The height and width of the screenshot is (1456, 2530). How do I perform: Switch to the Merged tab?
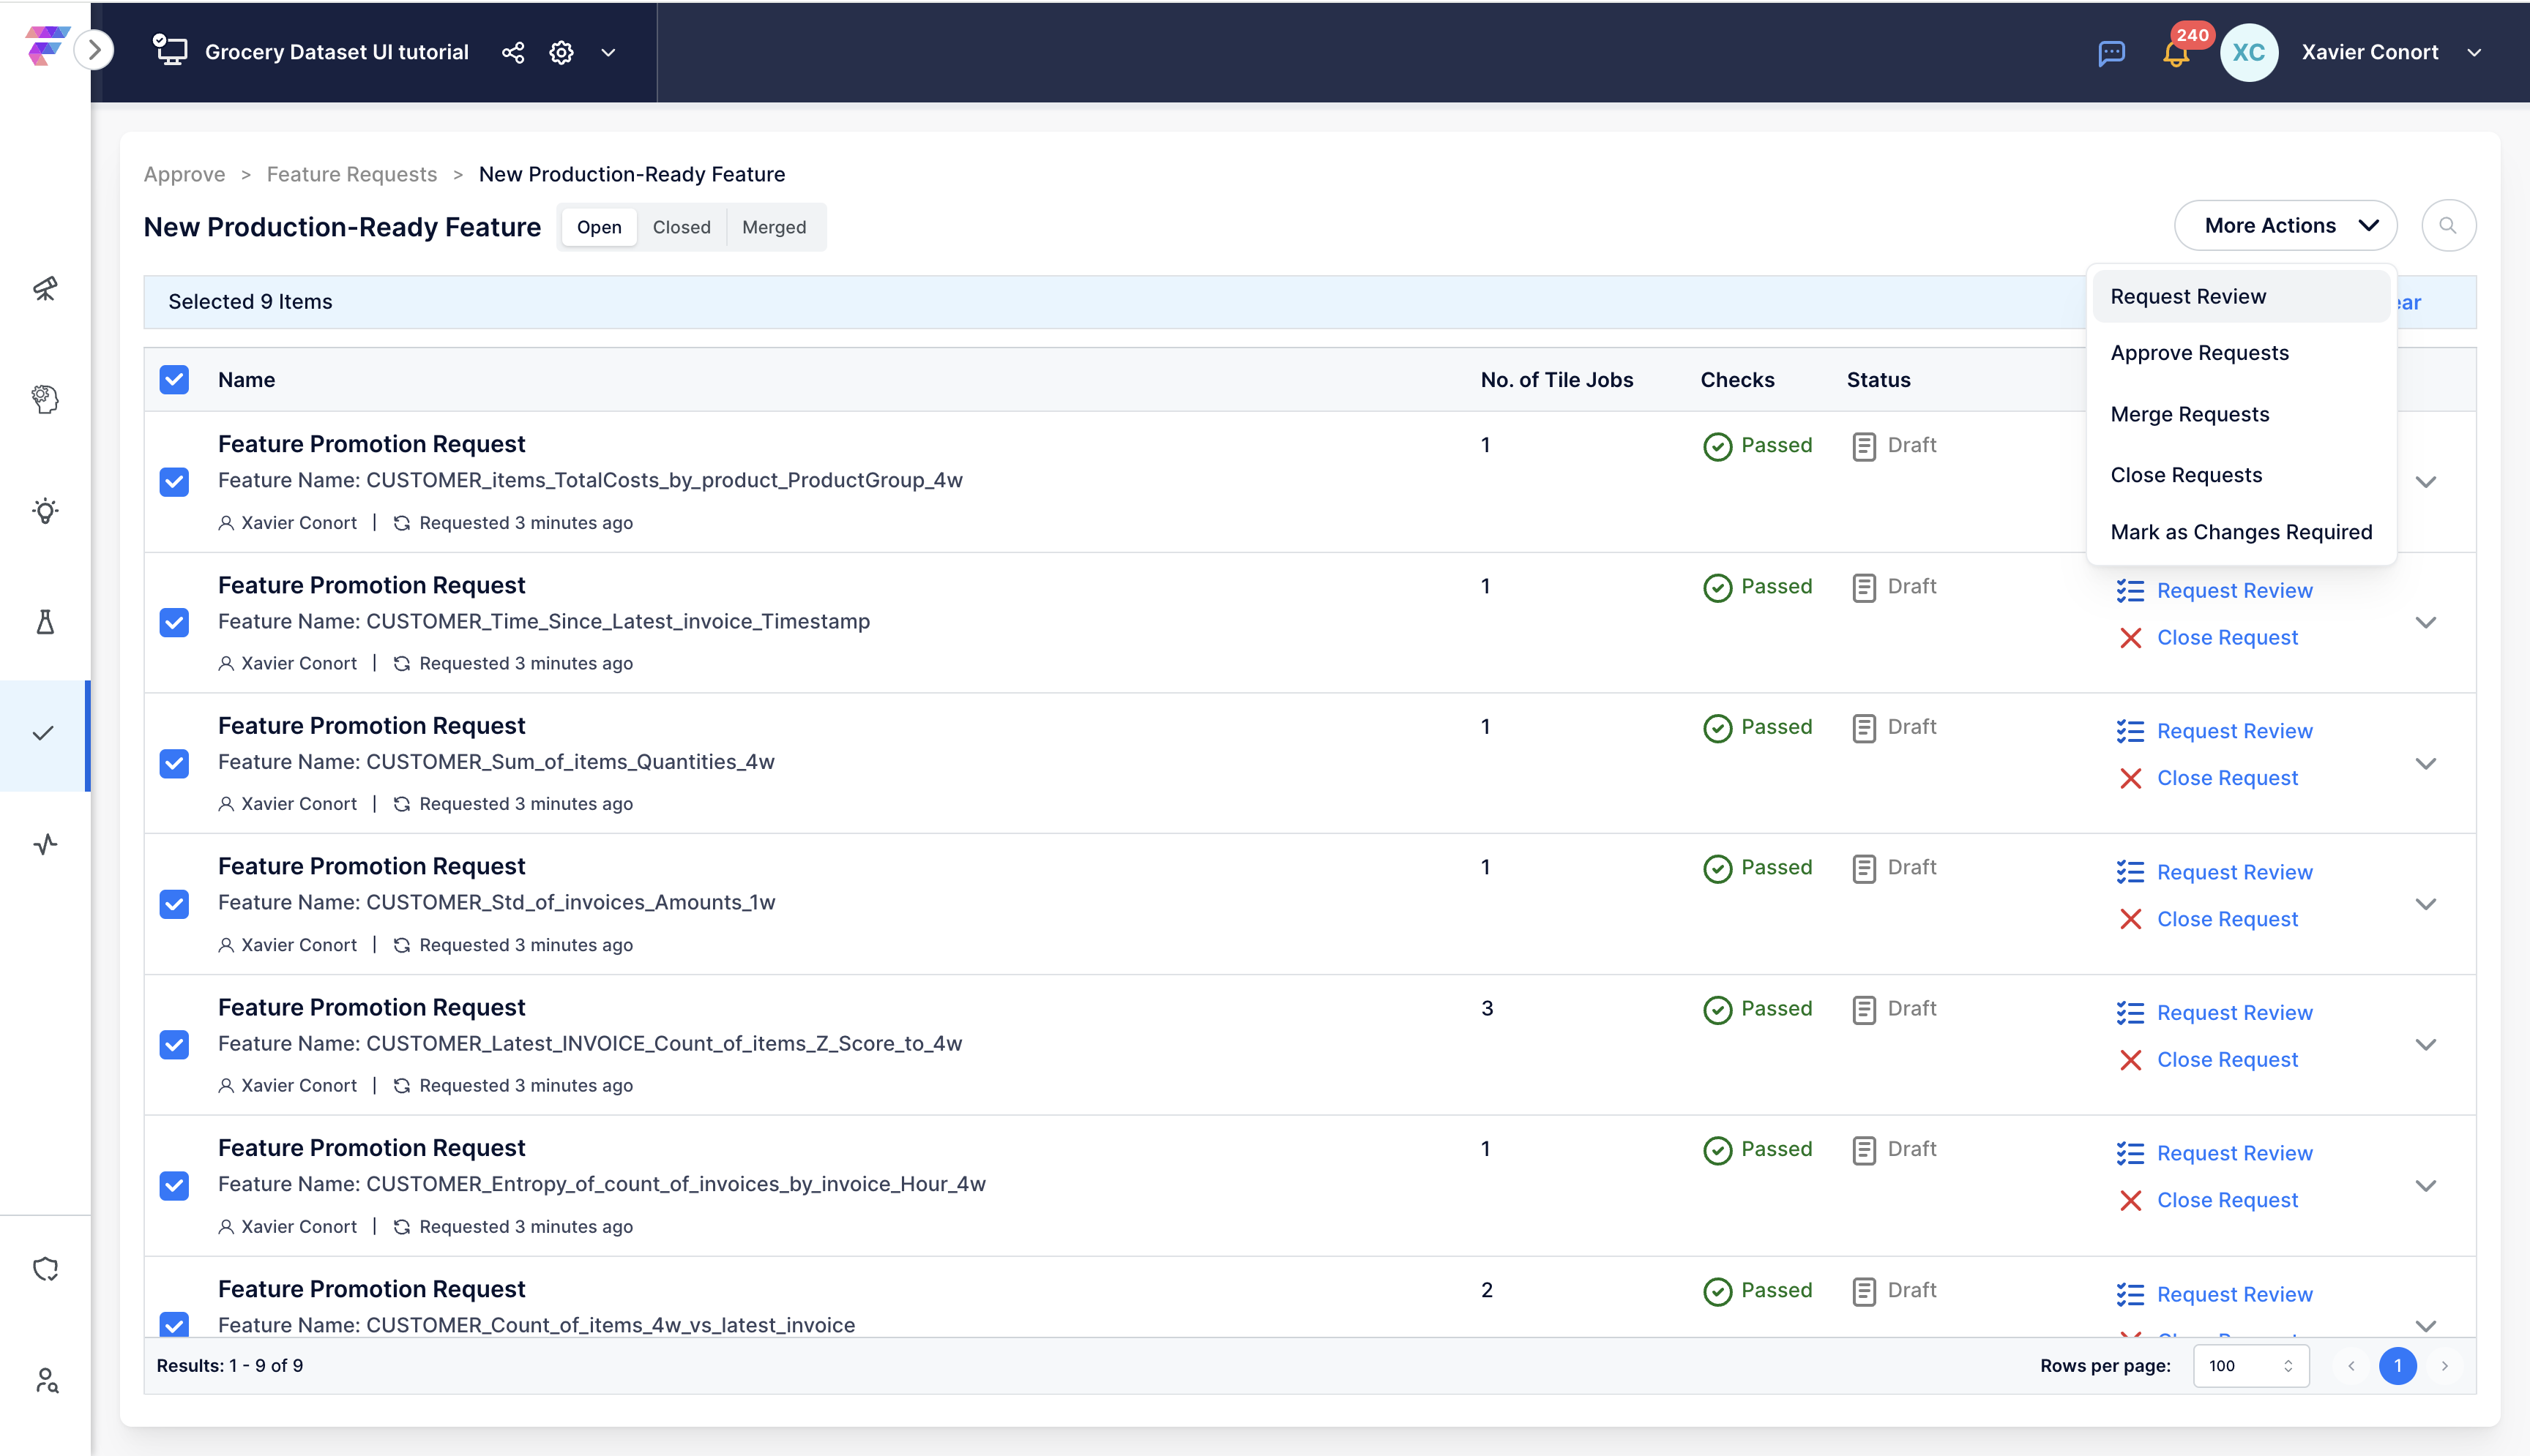(x=773, y=227)
